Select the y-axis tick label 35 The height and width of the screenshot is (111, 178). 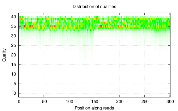click(x=14, y=27)
